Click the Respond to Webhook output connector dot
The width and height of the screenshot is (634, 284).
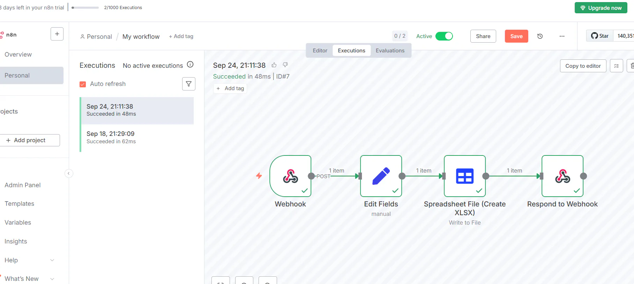click(x=583, y=176)
